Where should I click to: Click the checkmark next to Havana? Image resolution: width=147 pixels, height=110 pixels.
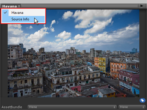[x=5, y=12]
